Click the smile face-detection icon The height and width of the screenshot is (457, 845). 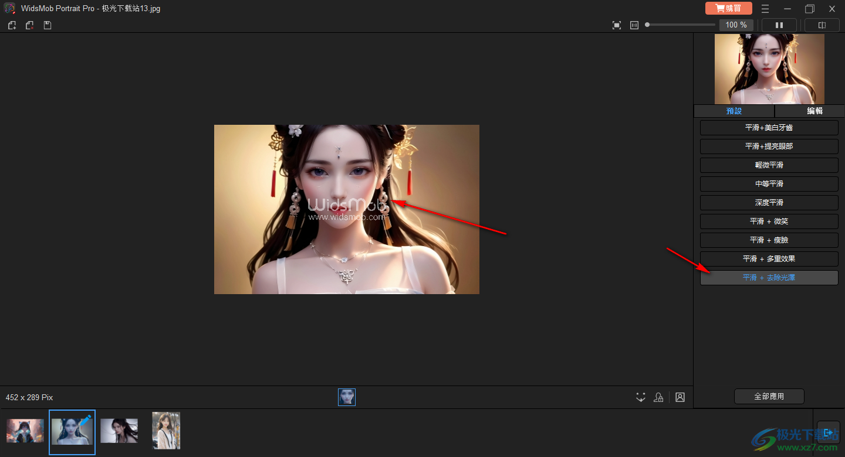641,397
